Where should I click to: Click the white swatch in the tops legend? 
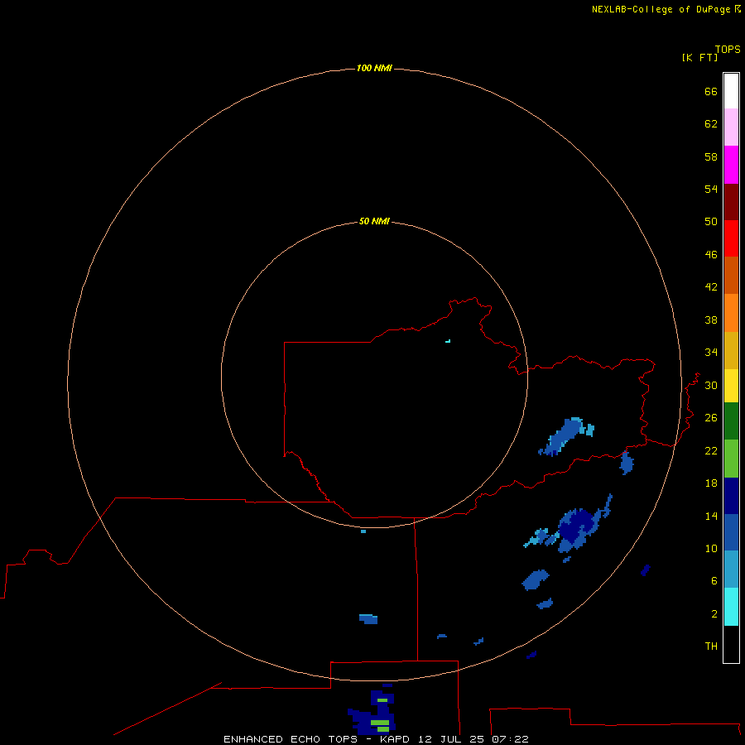[731, 91]
